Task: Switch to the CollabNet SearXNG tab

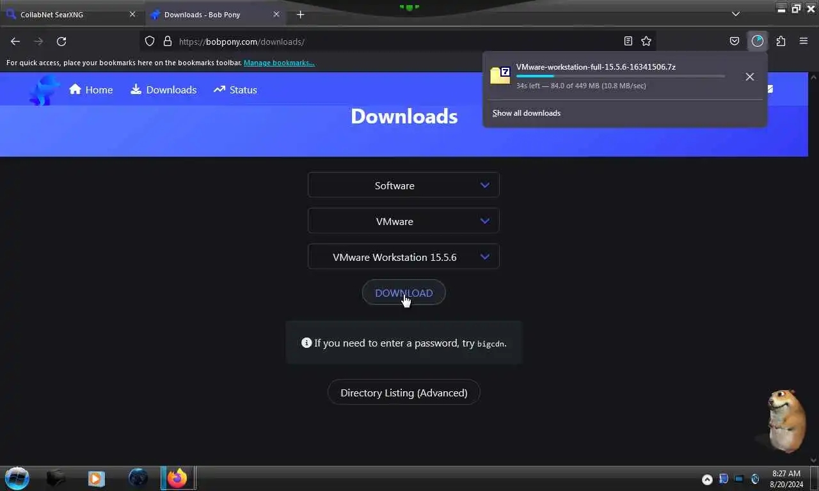Action: (70, 14)
